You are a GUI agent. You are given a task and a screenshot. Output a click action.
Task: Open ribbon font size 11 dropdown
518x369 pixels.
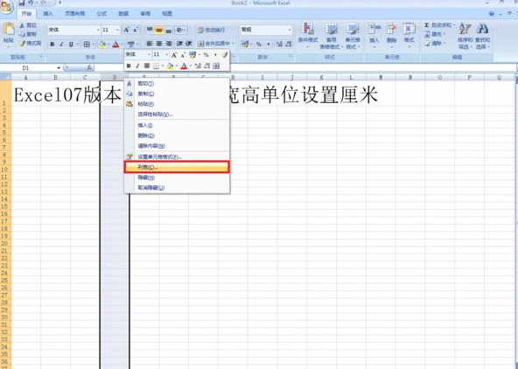117,30
